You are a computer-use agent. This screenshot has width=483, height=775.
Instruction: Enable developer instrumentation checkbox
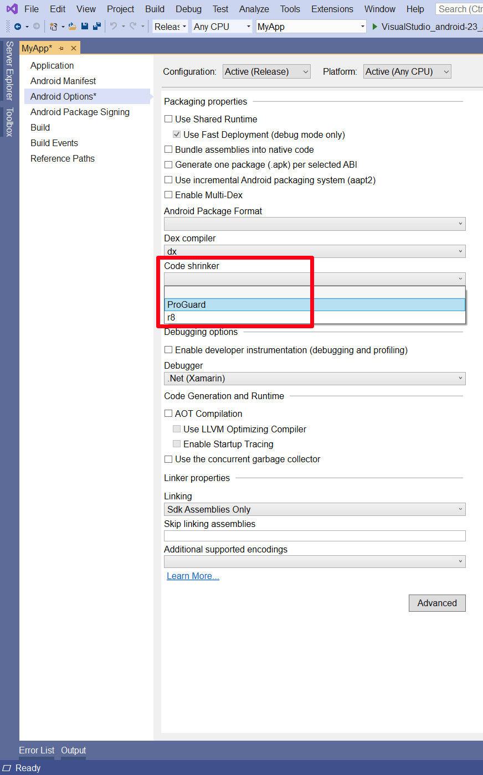[168, 350]
